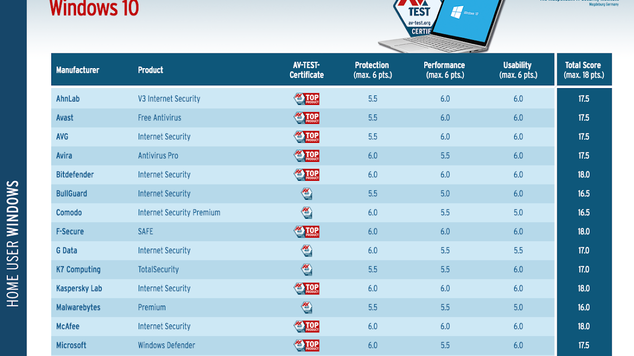634x356 pixels.
Task: Click the Premium product in Malwarebytes row
Action: 152,307
